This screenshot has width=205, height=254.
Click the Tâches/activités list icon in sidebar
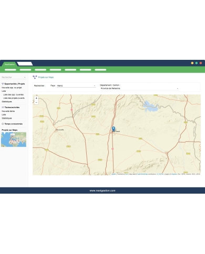[x=3, y=108]
